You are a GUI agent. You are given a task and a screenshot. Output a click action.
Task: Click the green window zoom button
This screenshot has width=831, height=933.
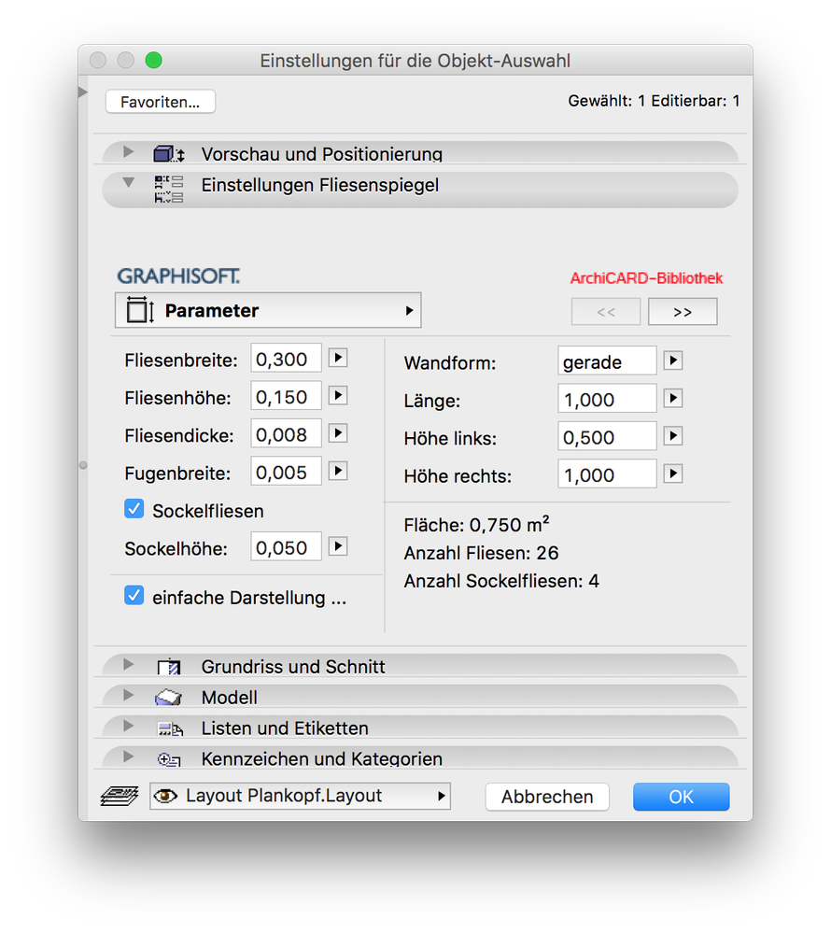click(153, 60)
